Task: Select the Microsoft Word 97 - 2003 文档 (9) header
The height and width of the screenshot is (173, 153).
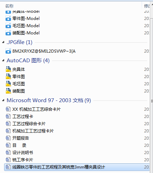Action: pos(49,100)
